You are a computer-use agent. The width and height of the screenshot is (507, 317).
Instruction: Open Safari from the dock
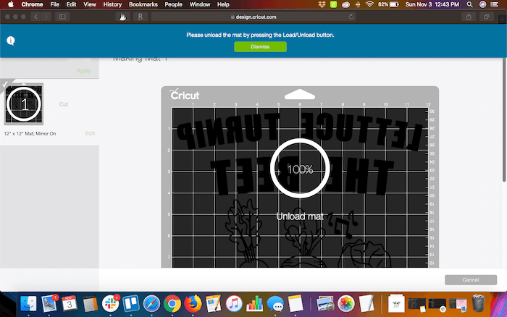(x=151, y=304)
